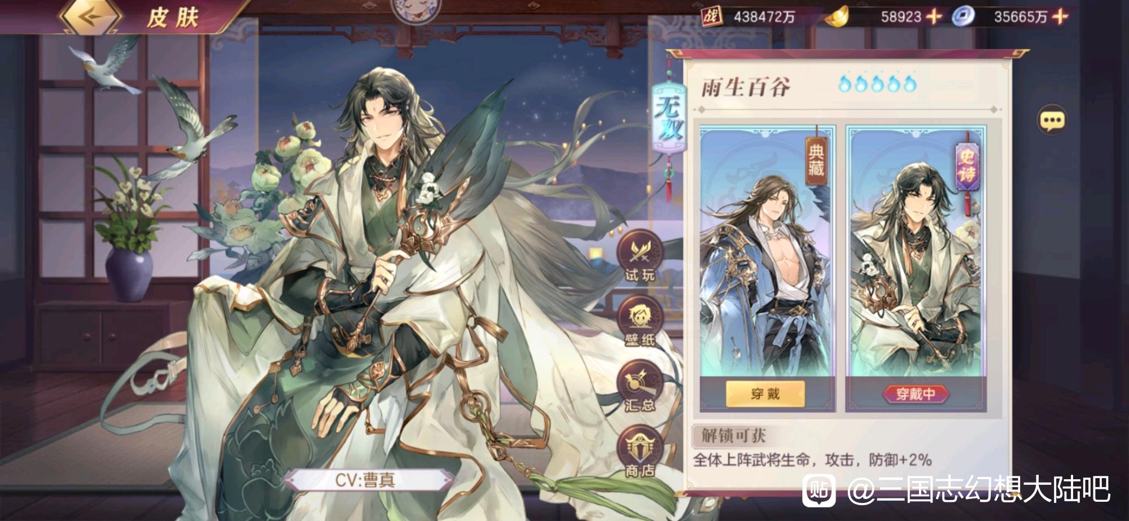The height and width of the screenshot is (521, 1129).
Task: Click the gold ingot currency icon
Action: 837,17
